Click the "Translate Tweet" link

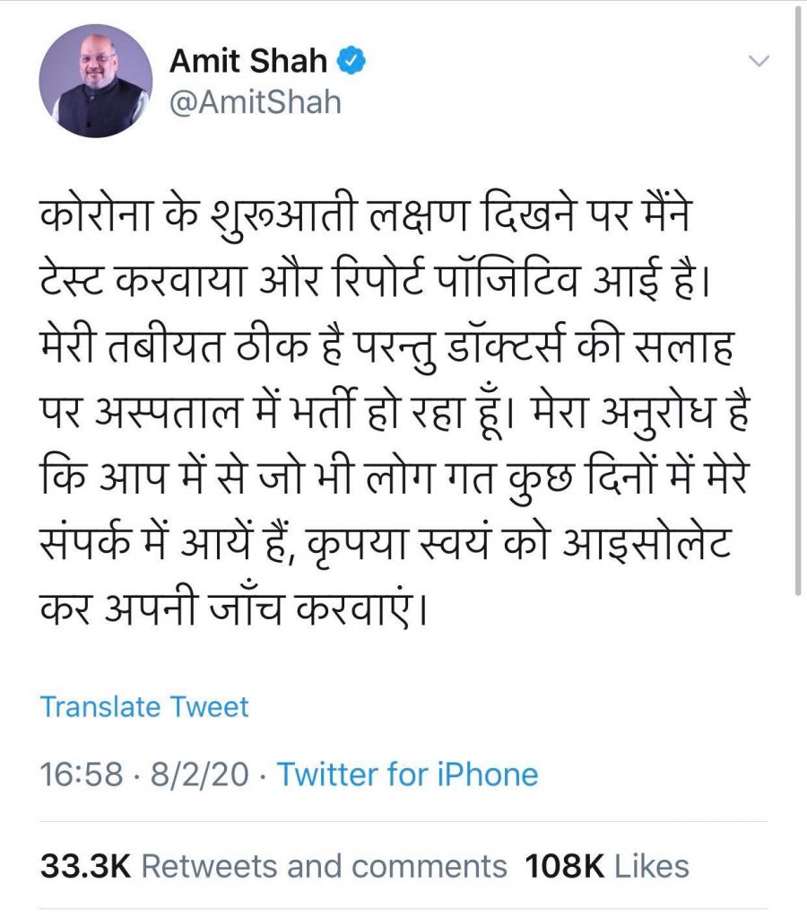pyautogui.click(x=144, y=707)
